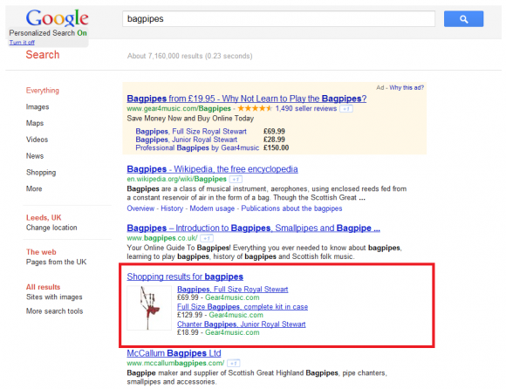Image resolution: width=506 pixels, height=389 pixels.
Task: Filter to Pages from the UK
Action: click(57, 262)
